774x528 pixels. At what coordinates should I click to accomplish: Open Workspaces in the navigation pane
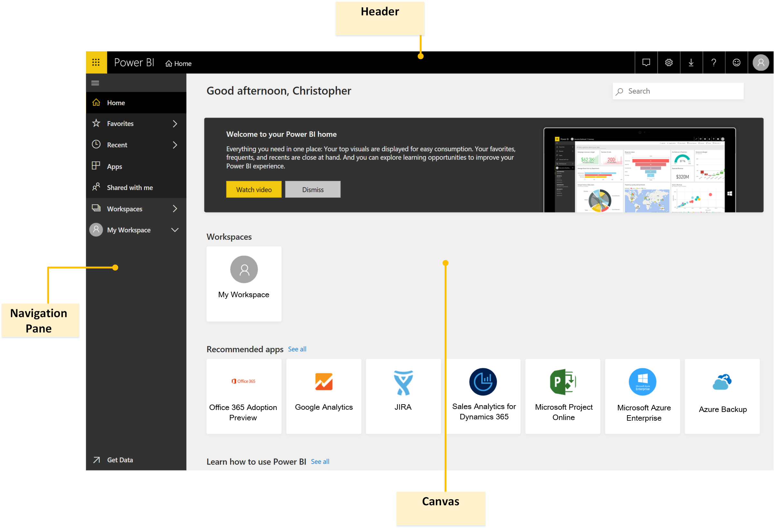(136, 209)
